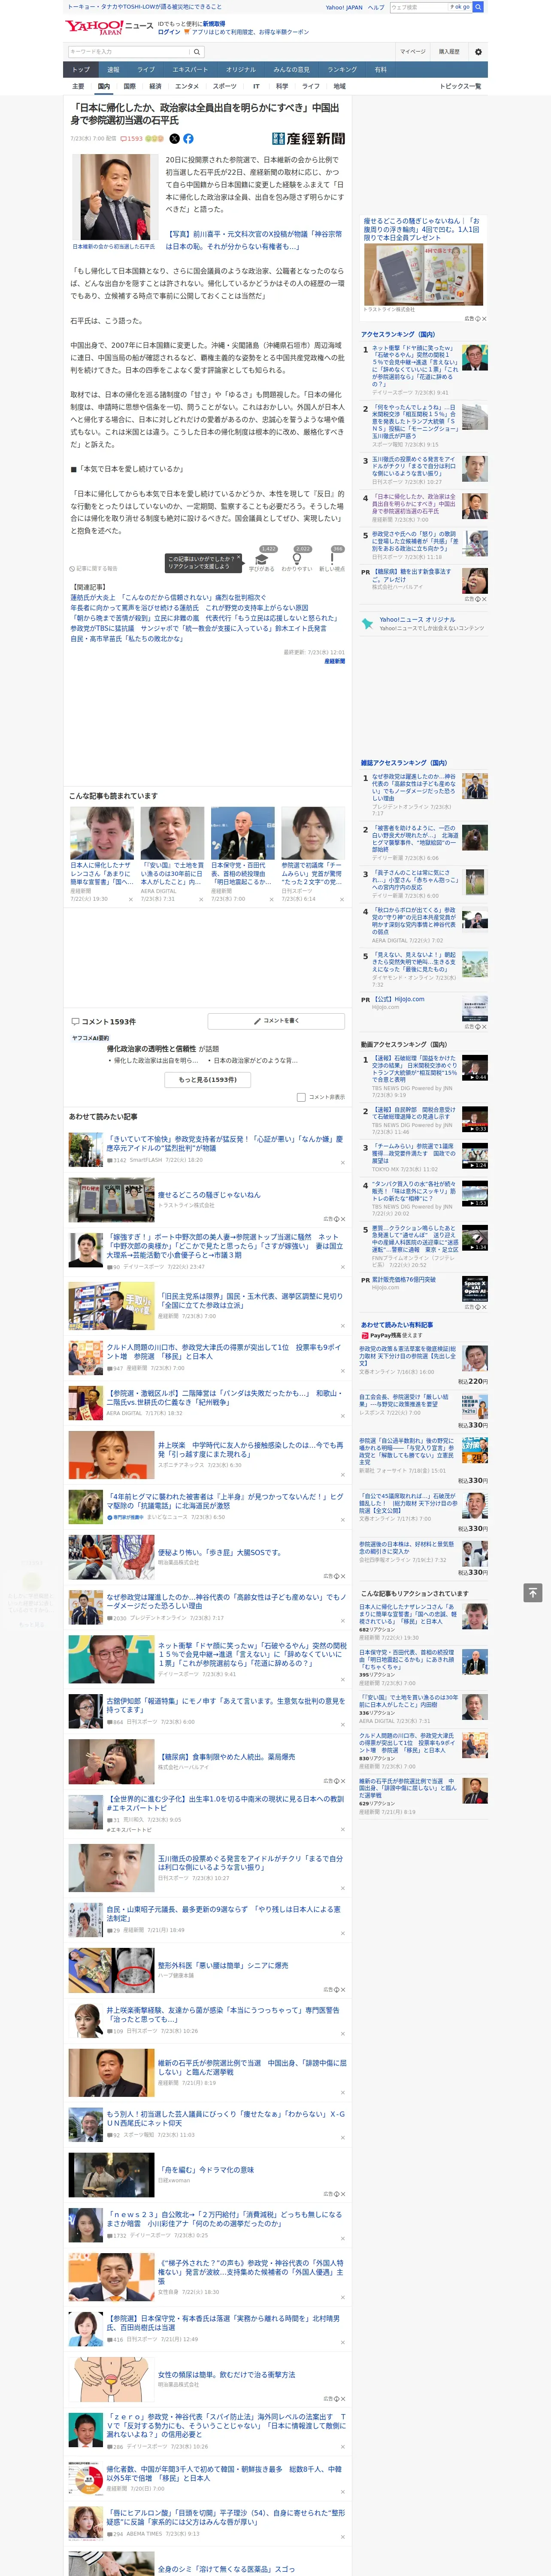Click もっと見る(1593件) button

pyautogui.click(x=208, y=1080)
